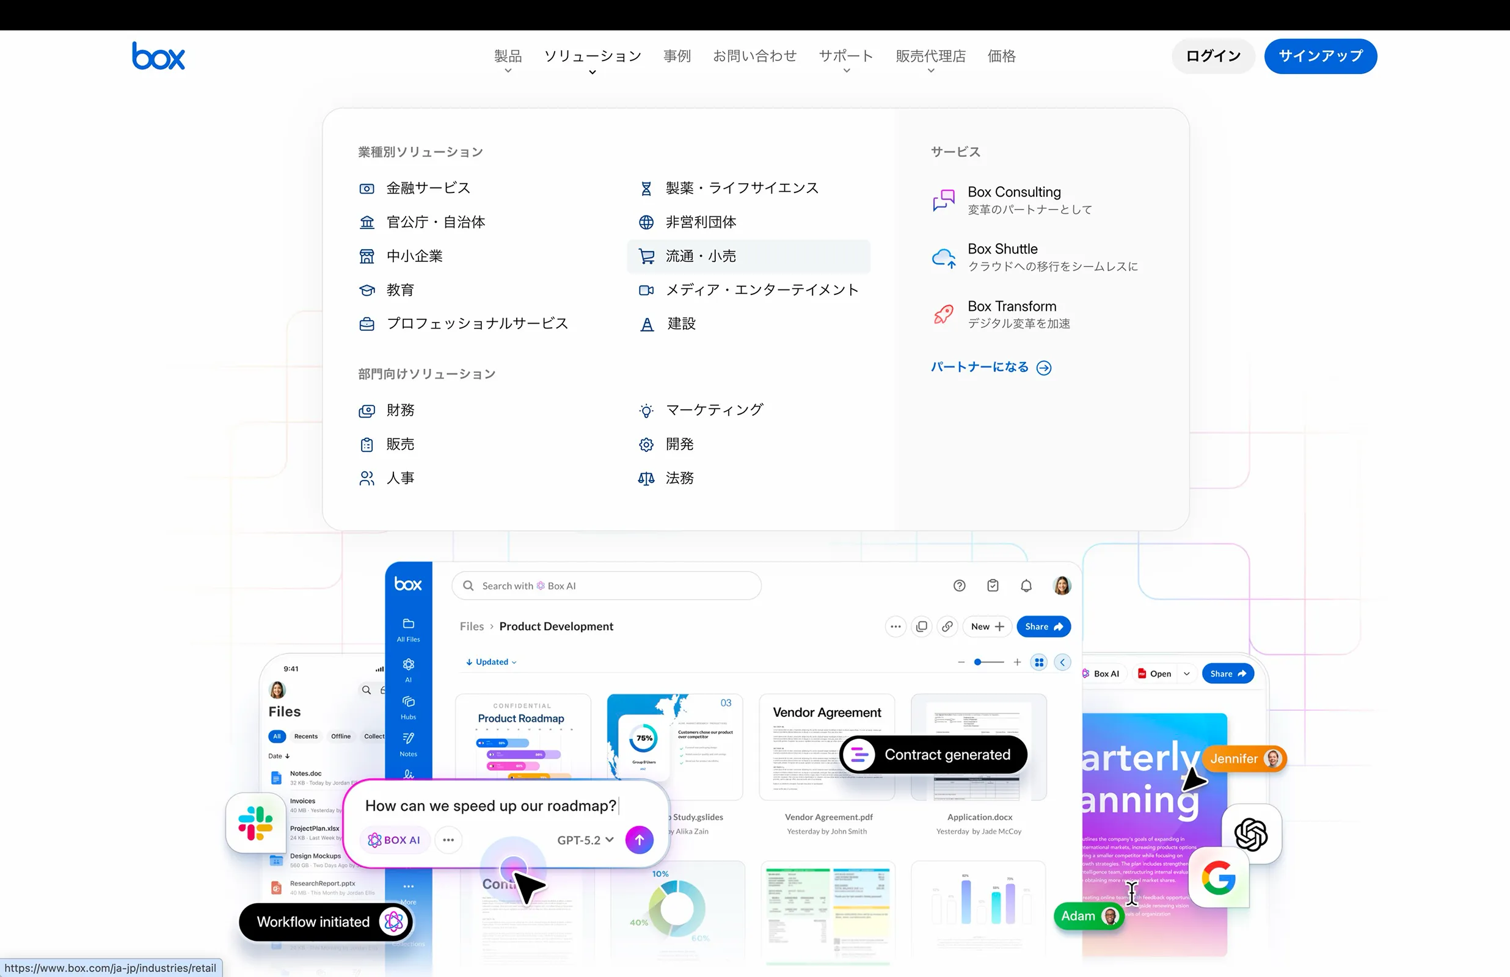This screenshot has height=977, width=1510.
Task: Click the zoom slider handle in Box app
Action: [x=978, y=663]
